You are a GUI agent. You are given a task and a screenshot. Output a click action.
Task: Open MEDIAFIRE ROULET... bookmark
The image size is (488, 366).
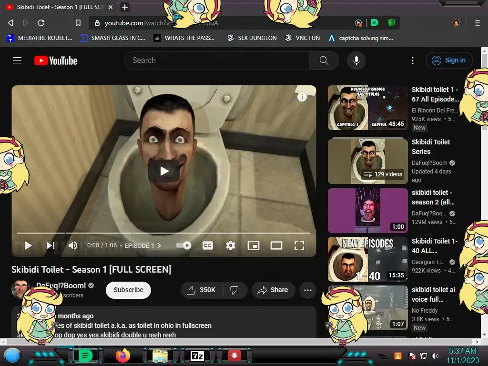pyautogui.click(x=40, y=38)
